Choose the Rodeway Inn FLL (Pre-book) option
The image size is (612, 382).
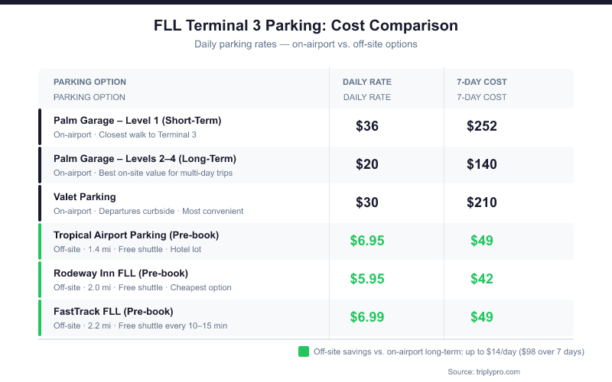tap(121, 274)
